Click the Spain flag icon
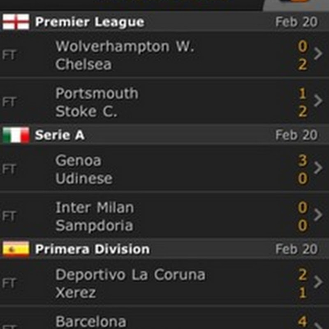 click(x=16, y=249)
